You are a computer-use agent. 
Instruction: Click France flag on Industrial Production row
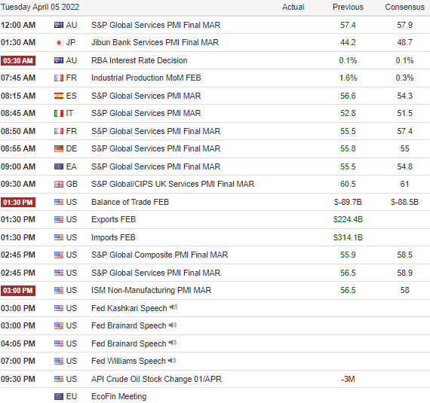(59, 78)
